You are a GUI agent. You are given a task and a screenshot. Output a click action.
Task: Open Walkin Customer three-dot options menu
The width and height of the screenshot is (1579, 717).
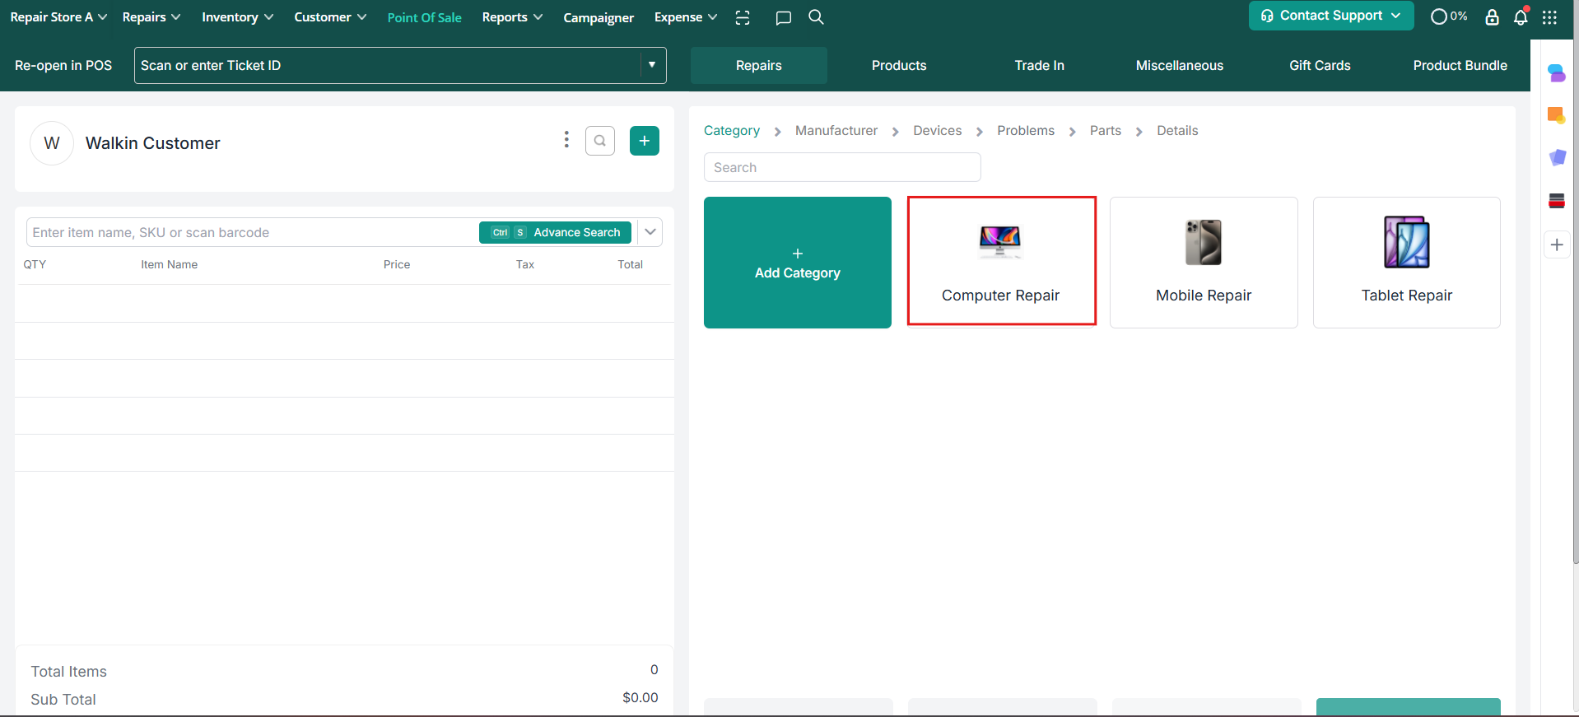tap(566, 140)
